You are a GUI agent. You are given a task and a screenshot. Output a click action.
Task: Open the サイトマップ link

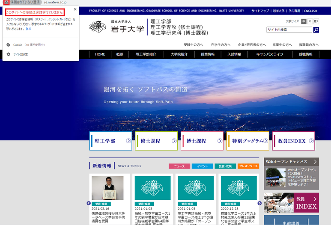point(260,11)
